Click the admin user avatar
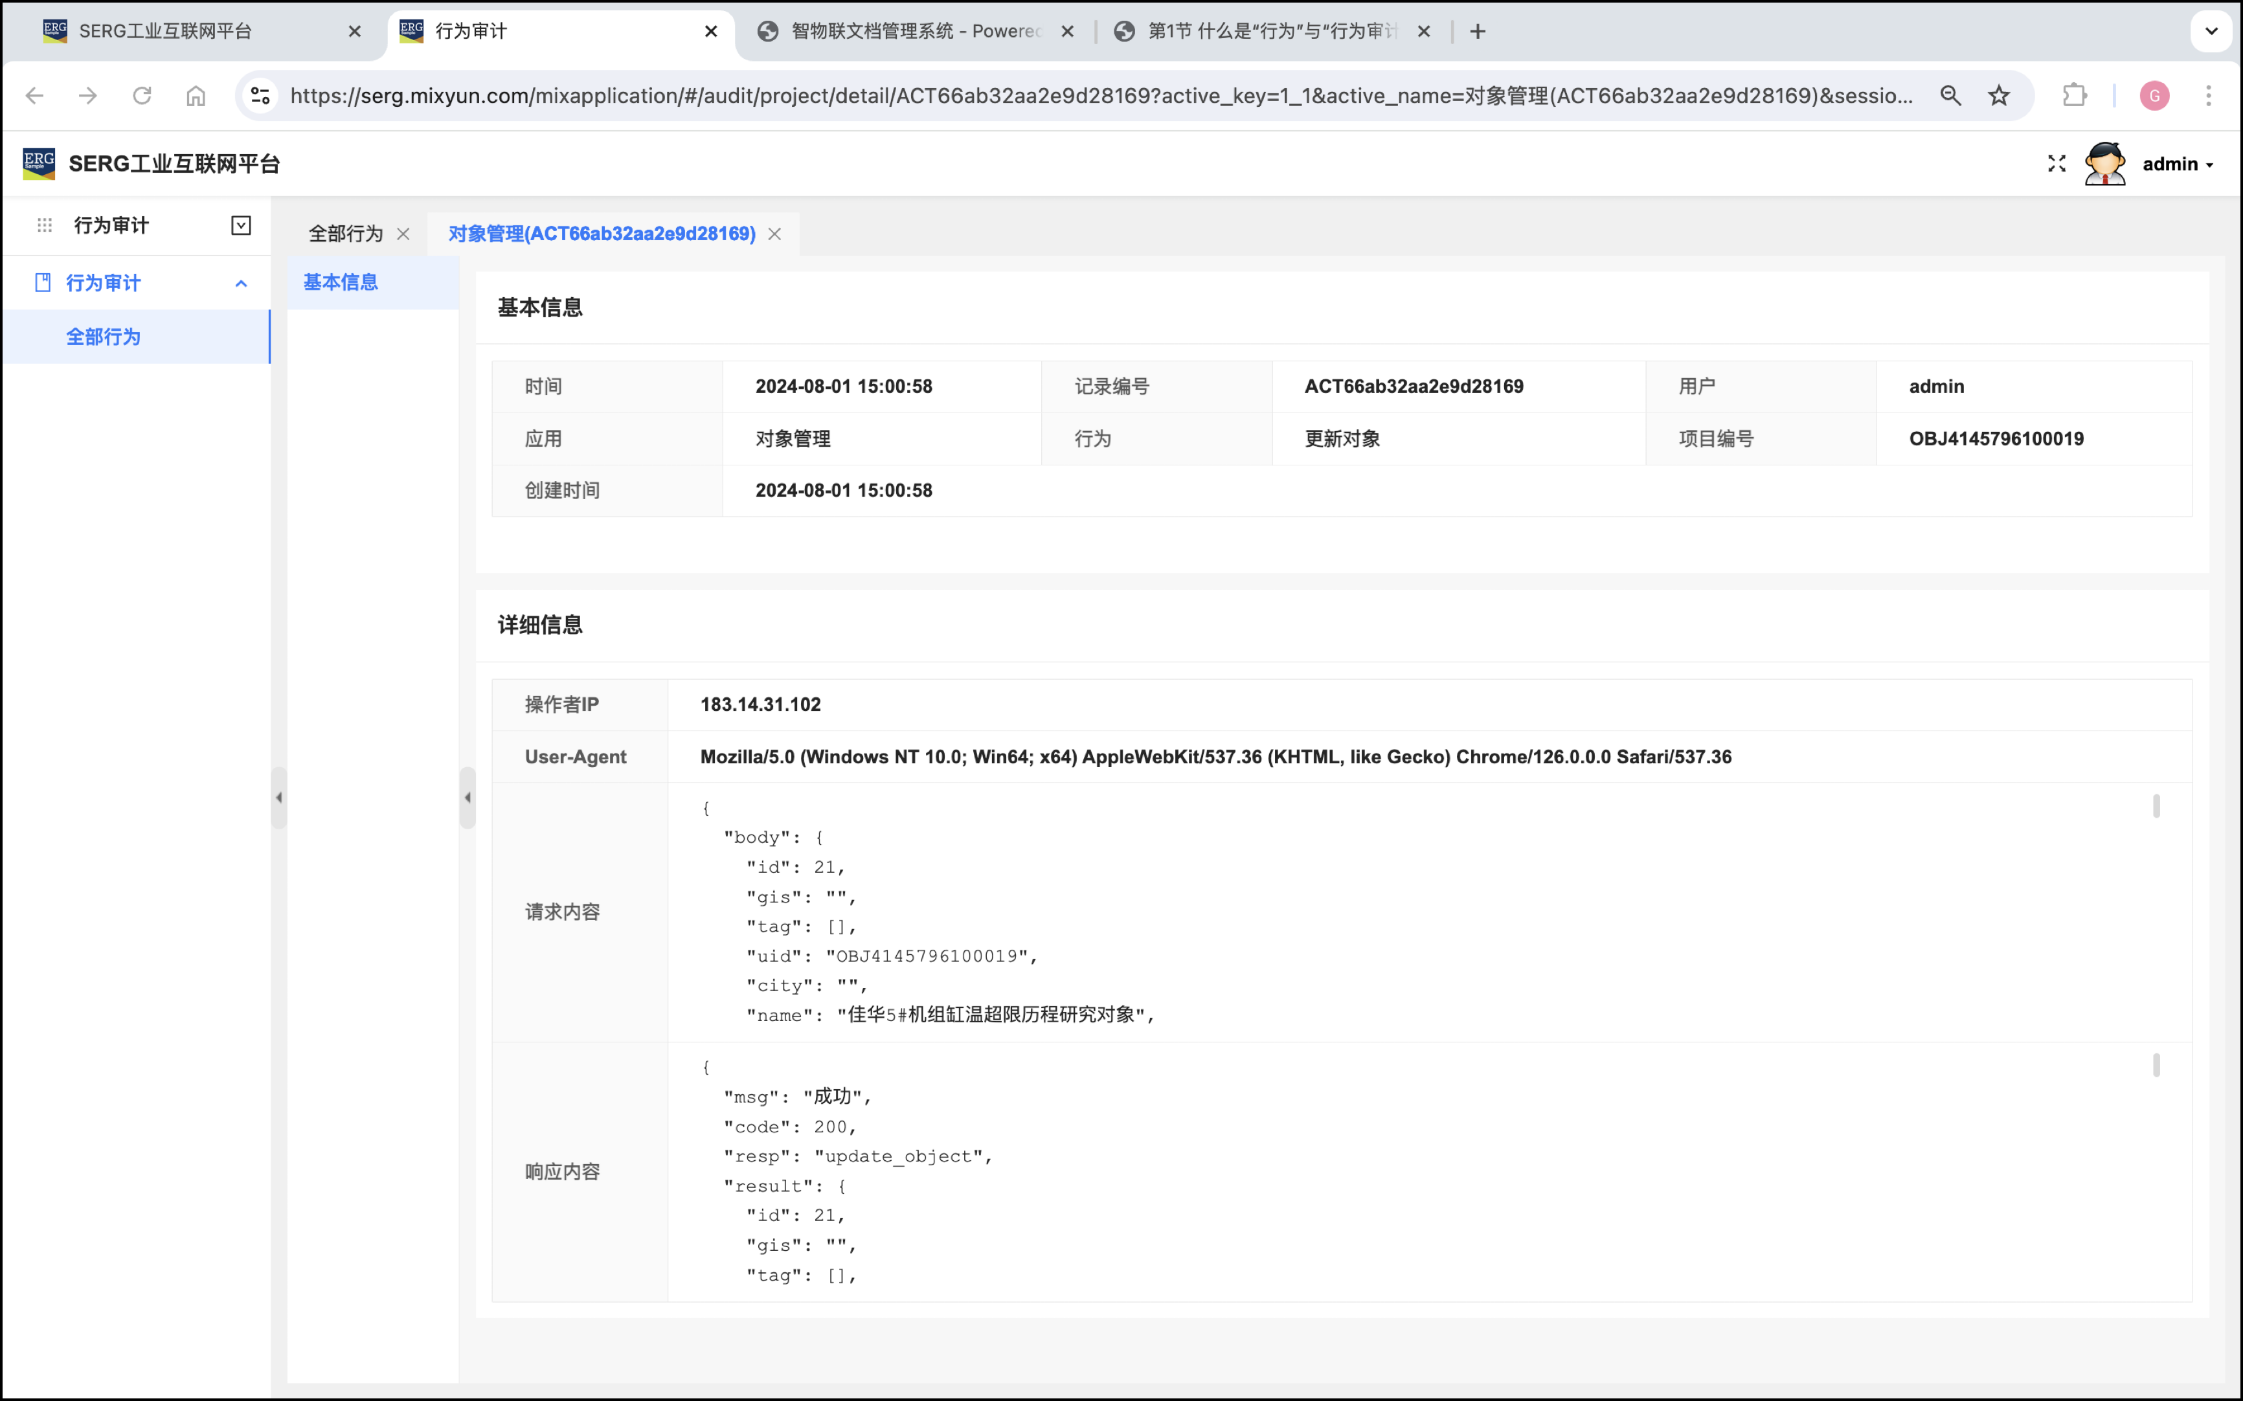This screenshot has width=2243, height=1401. (x=2104, y=164)
